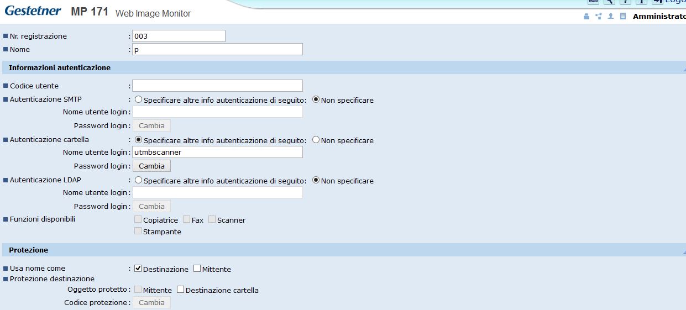Click into the Codice utente field
Viewport: 686px width, 310px height.
(x=217, y=86)
